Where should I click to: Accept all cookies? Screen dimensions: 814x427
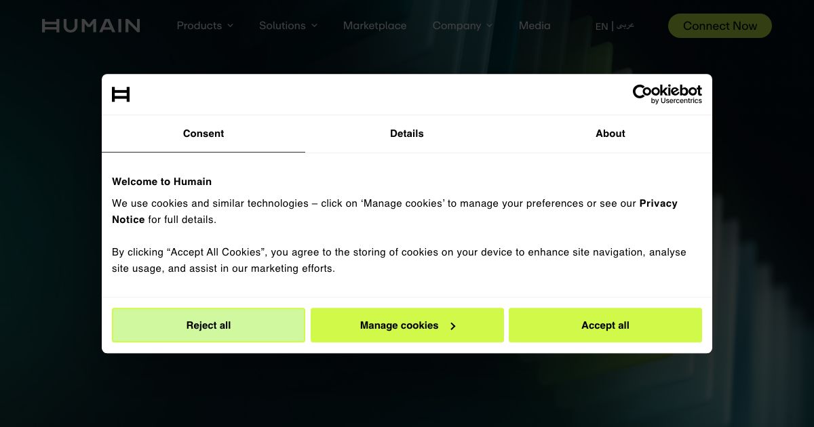605,325
